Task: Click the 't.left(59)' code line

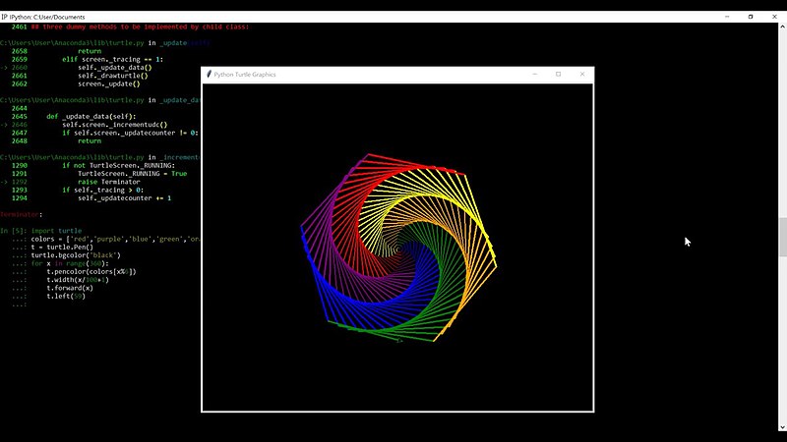Action: (x=66, y=297)
